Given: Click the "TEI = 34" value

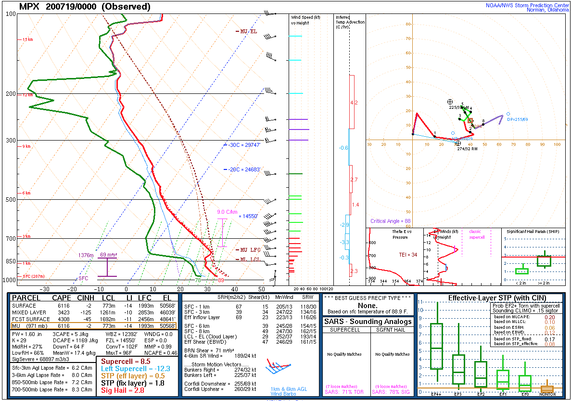Looking at the screenshot, I should [x=408, y=255].
